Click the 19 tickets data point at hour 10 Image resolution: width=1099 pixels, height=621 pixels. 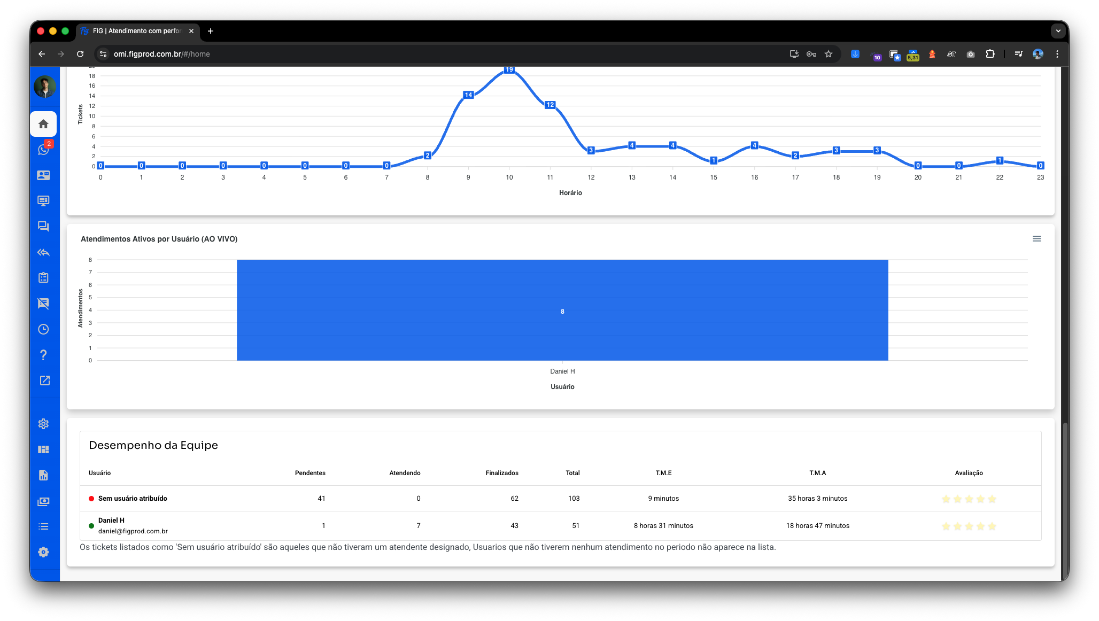click(x=509, y=70)
